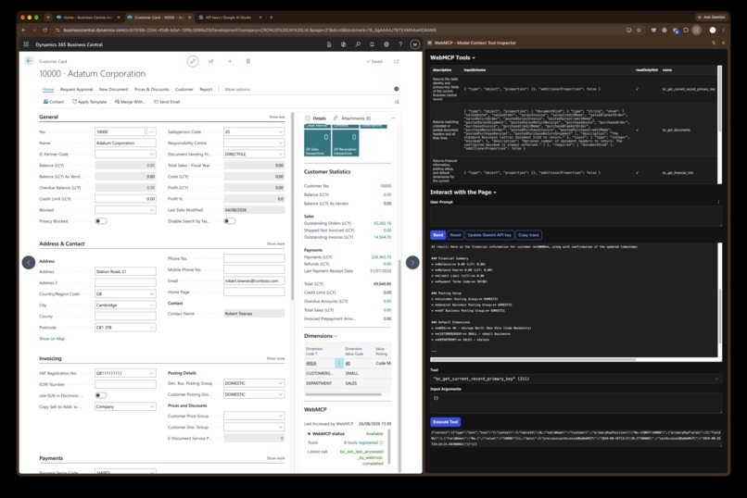Click the Credit Limit (LCY) field
Screen dimensions: 747x498
(x=125, y=199)
